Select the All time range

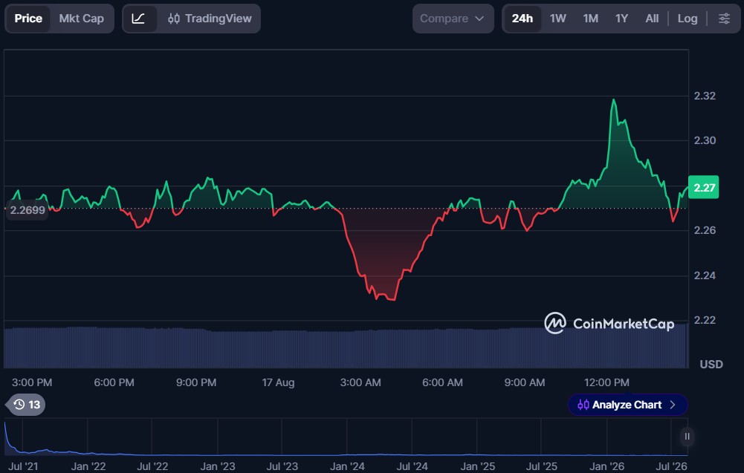pyautogui.click(x=652, y=19)
